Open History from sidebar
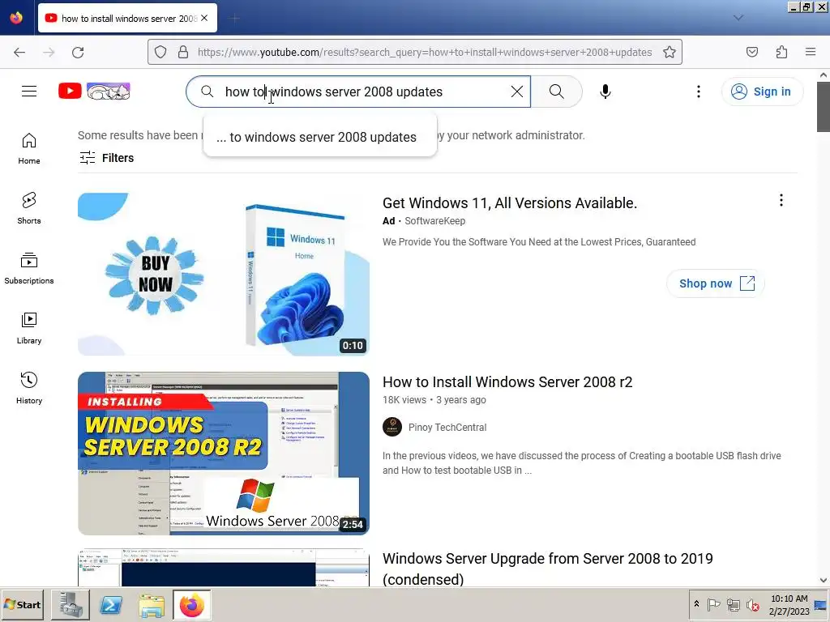Viewport: 830px width, 622px height. 29,388
